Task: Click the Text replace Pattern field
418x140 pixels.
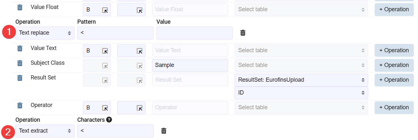Action: pyautogui.click(x=115, y=33)
